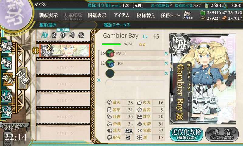Click the TBF torpedo bomber equipment icon
The height and width of the screenshot is (146, 243).
coord(110,63)
